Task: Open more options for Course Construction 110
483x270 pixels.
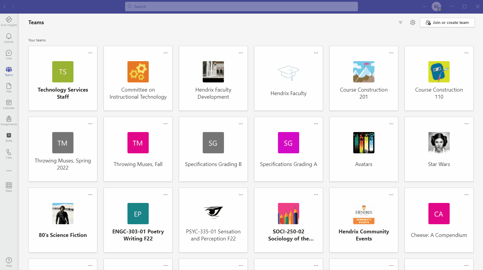Action: click(466, 53)
